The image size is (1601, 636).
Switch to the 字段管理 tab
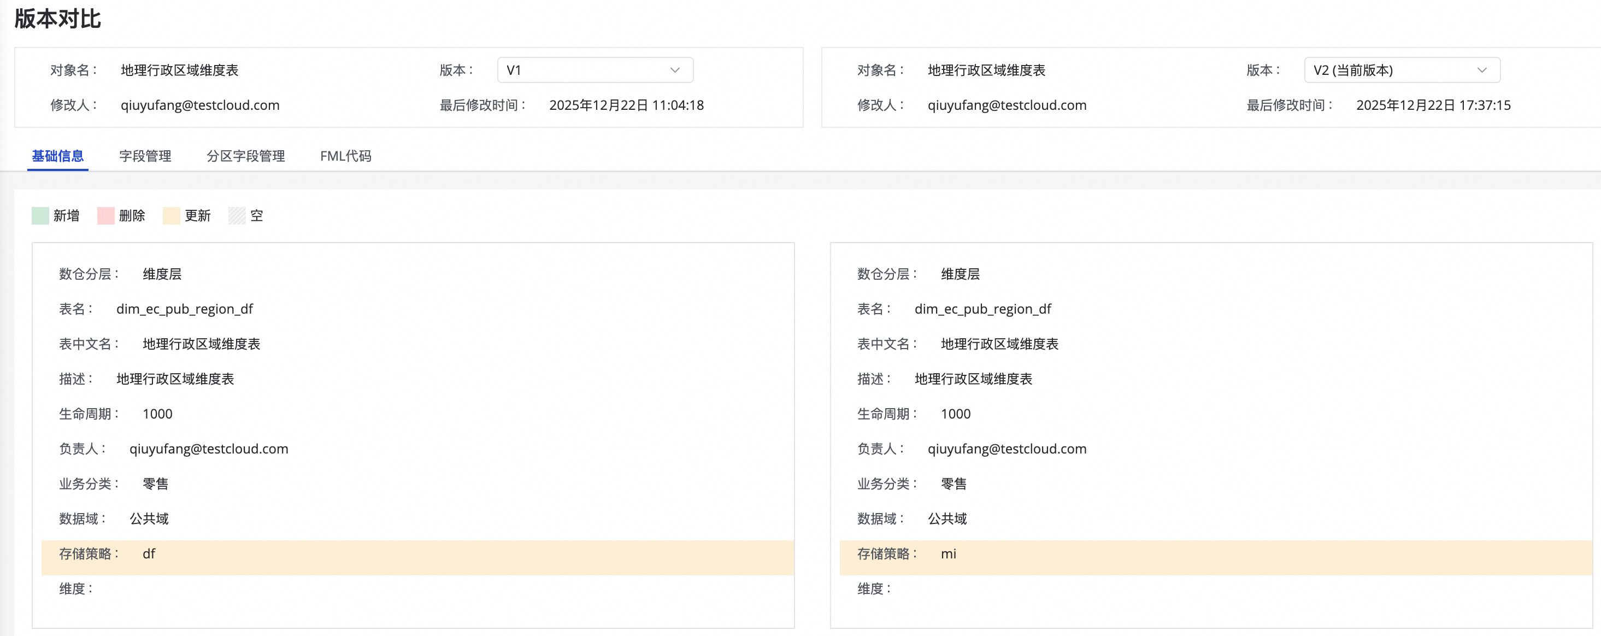(145, 156)
